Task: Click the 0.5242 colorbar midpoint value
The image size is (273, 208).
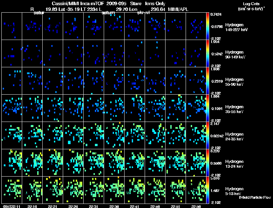Action: pyautogui.click(x=217, y=54)
